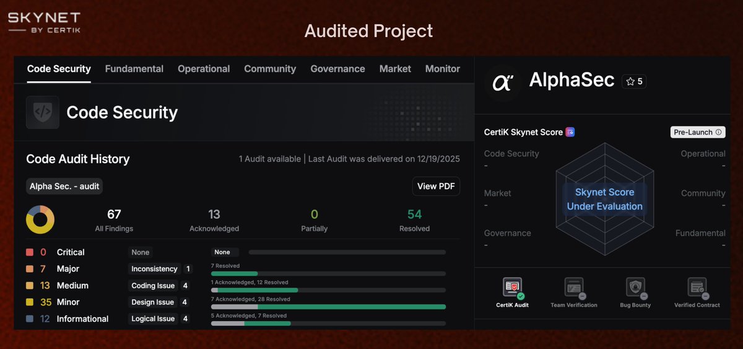
Task: Click the Major severity row label
Action: 68,269
